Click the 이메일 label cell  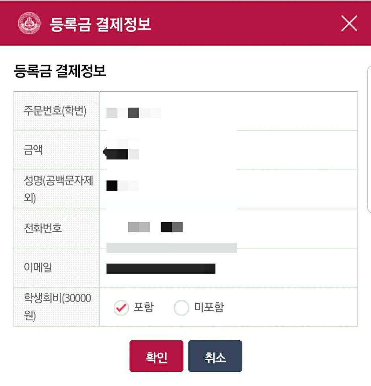point(57,267)
